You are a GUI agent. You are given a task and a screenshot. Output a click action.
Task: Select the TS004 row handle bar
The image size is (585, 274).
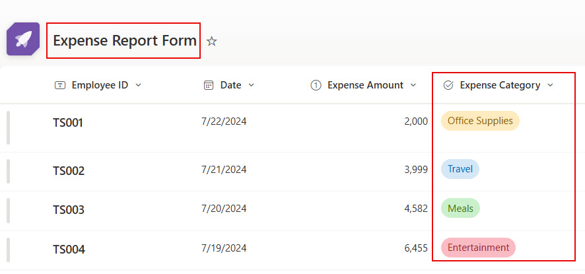coord(8,250)
